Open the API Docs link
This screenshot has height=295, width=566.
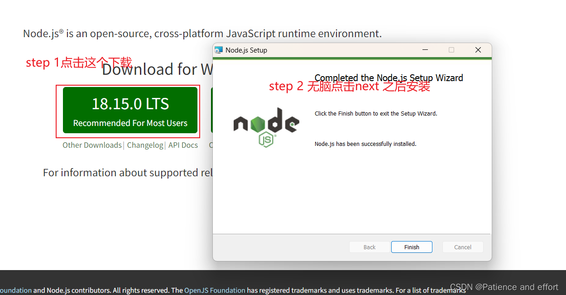pos(183,145)
